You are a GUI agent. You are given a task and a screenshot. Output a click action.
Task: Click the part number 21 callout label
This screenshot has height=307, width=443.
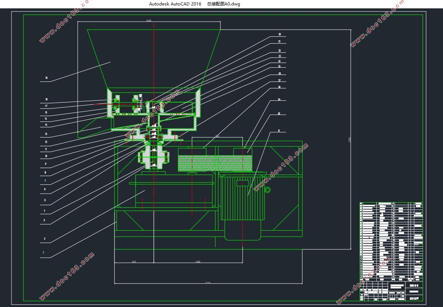(x=280, y=42)
